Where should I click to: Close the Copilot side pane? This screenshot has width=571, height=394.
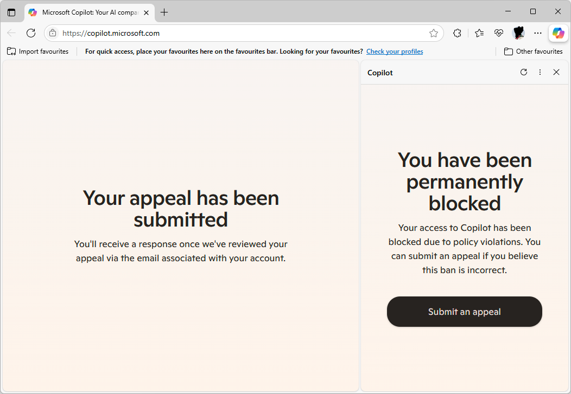556,72
